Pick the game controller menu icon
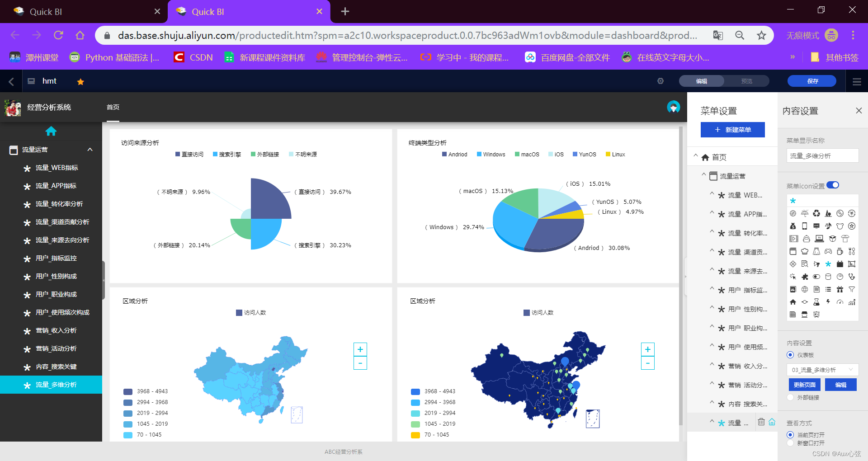Screen dimensions: 868x461 (828, 251)
